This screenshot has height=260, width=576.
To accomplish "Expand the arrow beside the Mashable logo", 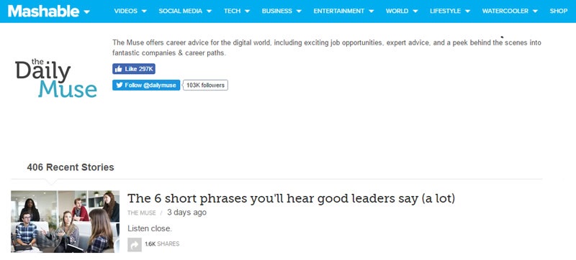I will click(x=86, y=11).
